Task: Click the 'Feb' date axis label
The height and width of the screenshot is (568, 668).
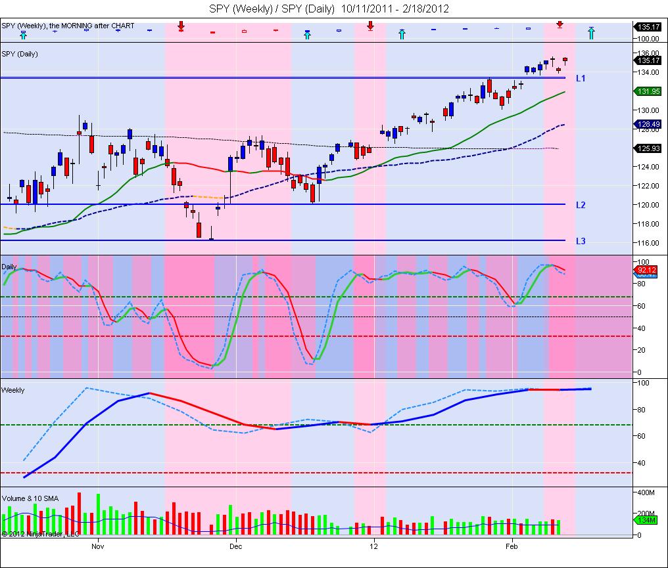Action: coord(512,546)
